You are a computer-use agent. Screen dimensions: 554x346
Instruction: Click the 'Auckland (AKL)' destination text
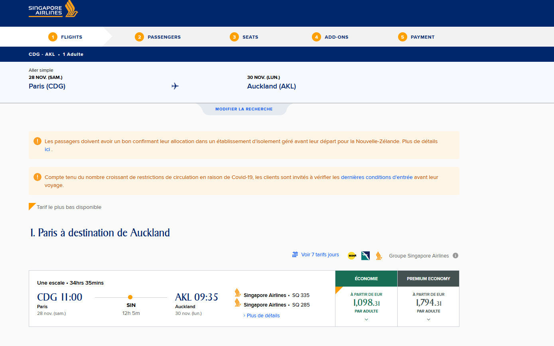(272, 86)
